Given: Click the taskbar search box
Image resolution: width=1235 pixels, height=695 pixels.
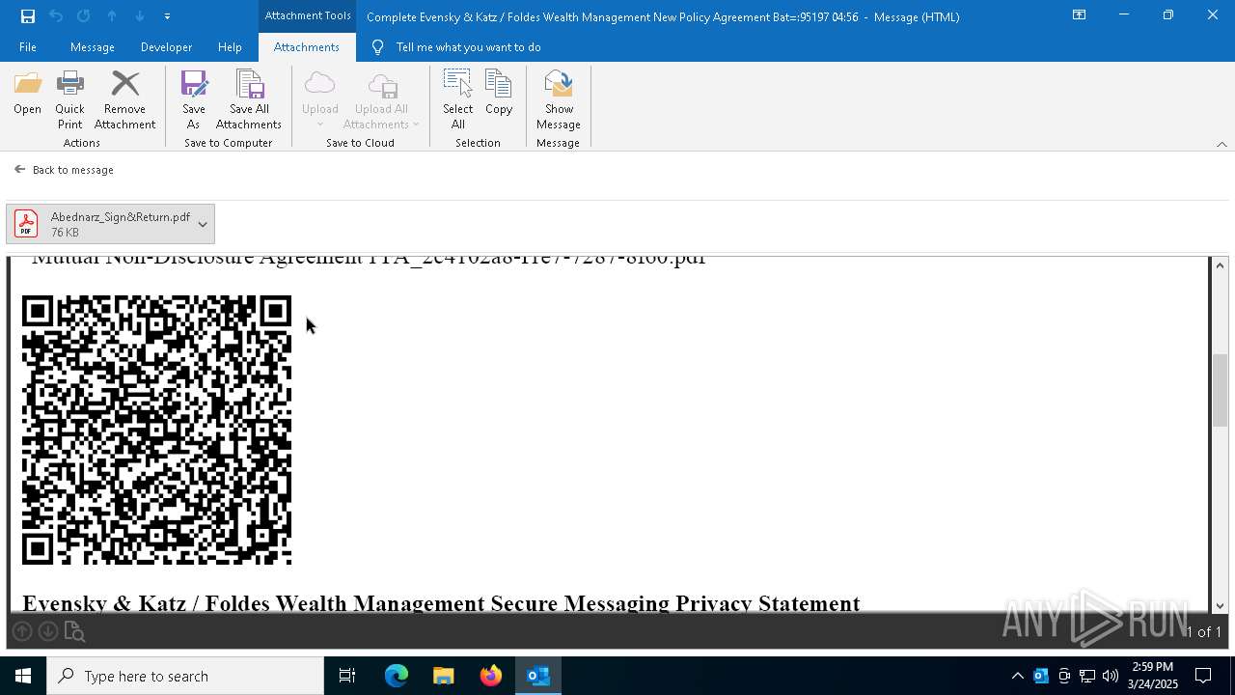Looking at the screenshot, I should coord(185,676).
